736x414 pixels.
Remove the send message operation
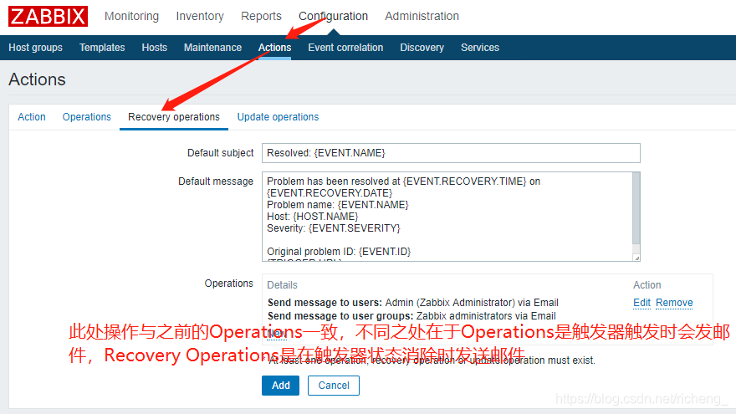click(x=674, y=303)
